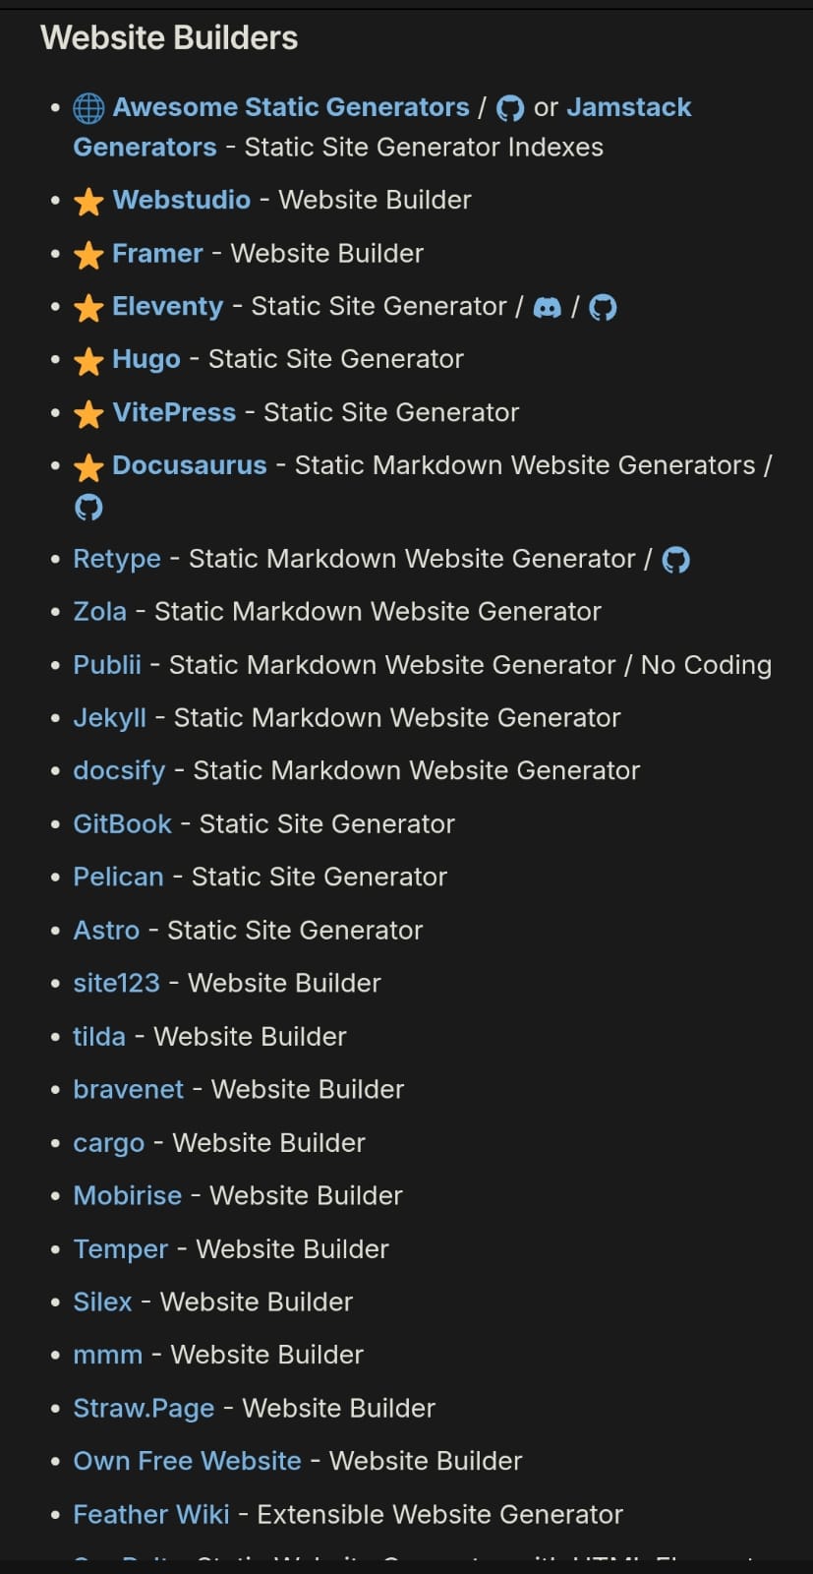Open the Astro link
813x1574 pixels.
pyautogui.click(x=106, y=931)
